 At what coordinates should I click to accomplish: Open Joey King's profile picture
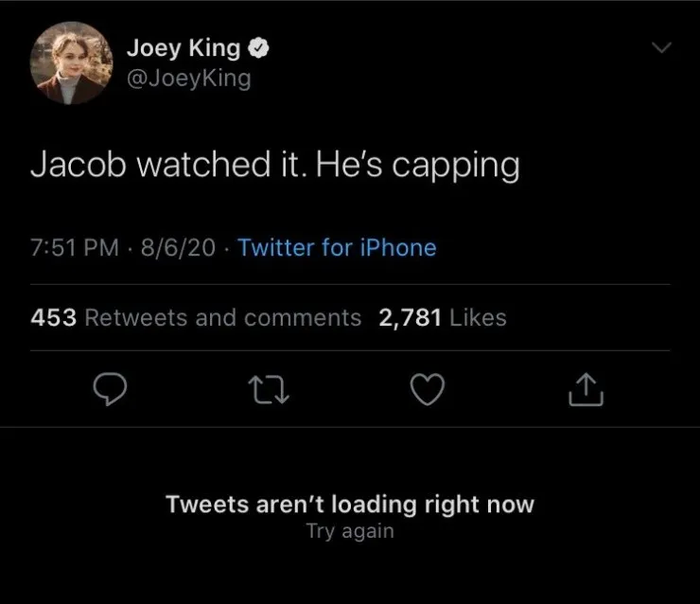[69, 63]
